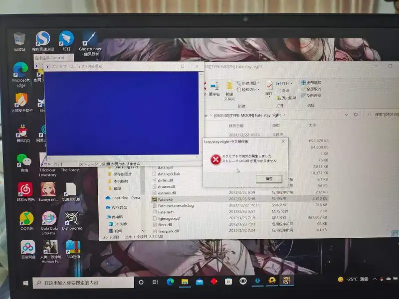Image resolution: width=399 pixels, height=299 pixels.
Task: Select the data.xp3.bak file
Action: click(x=169, y=174)
